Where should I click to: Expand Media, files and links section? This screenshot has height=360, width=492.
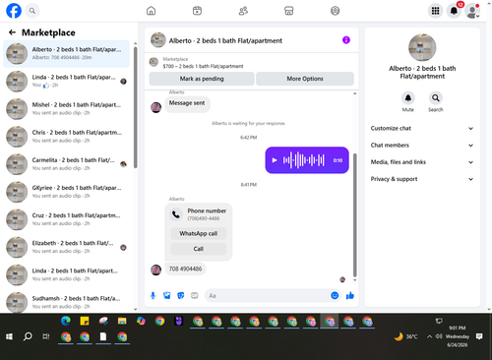click(x=422, y=162)
